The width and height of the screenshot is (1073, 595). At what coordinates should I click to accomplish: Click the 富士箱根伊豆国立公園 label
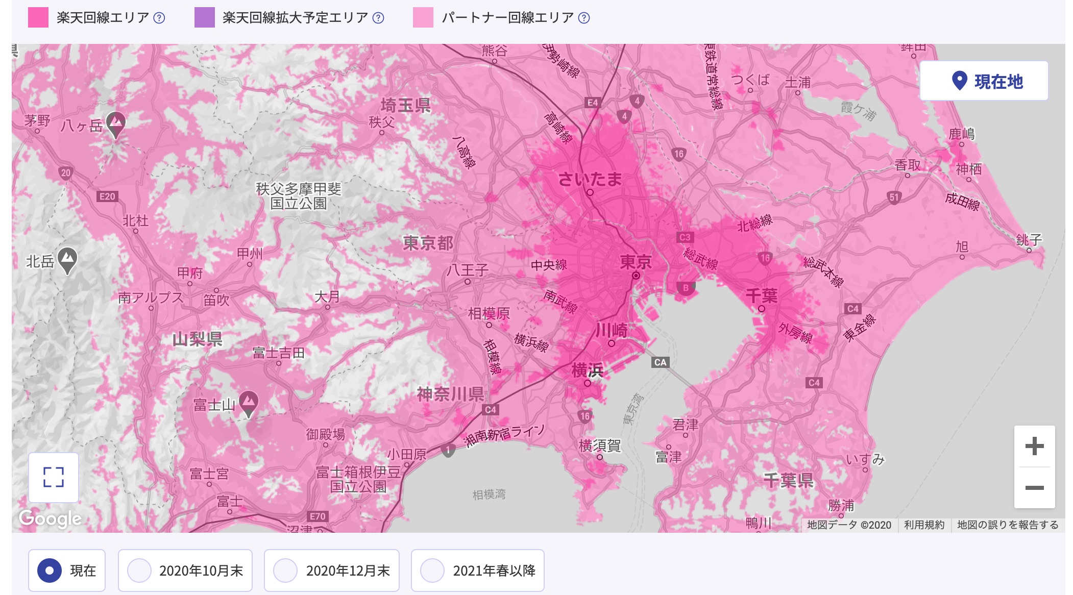tap(358, 479)
